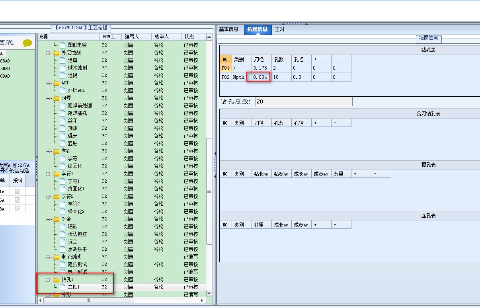Click the folder icon of 电子测试 group
Image resolution: width=480 pixels, height=308 pixels.
click(x=56, y=257)
